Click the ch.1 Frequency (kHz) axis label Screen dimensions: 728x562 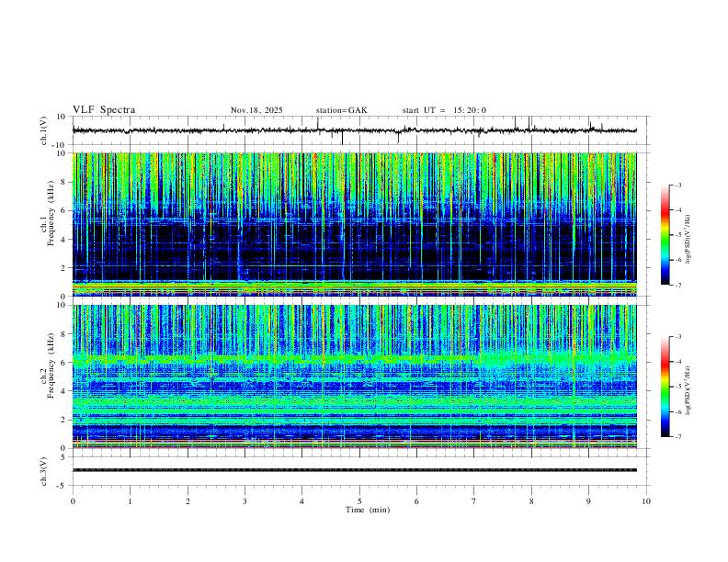pos(48,213)
